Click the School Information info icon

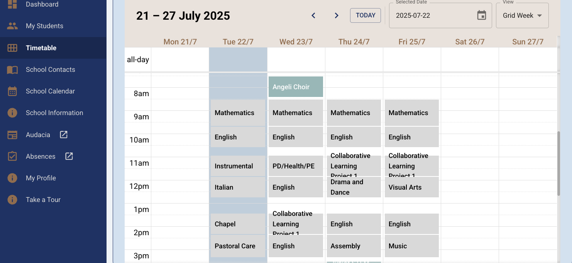pyautogui.click(x=12, y=113)
